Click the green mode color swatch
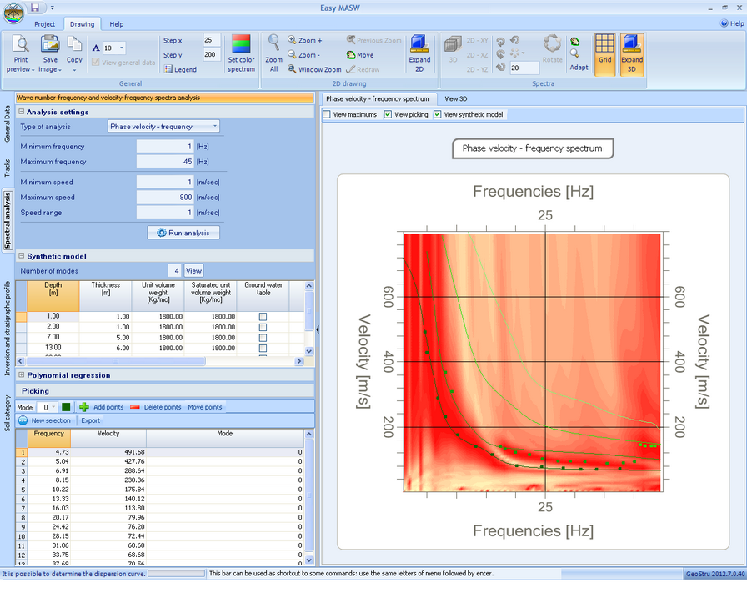 66,407
